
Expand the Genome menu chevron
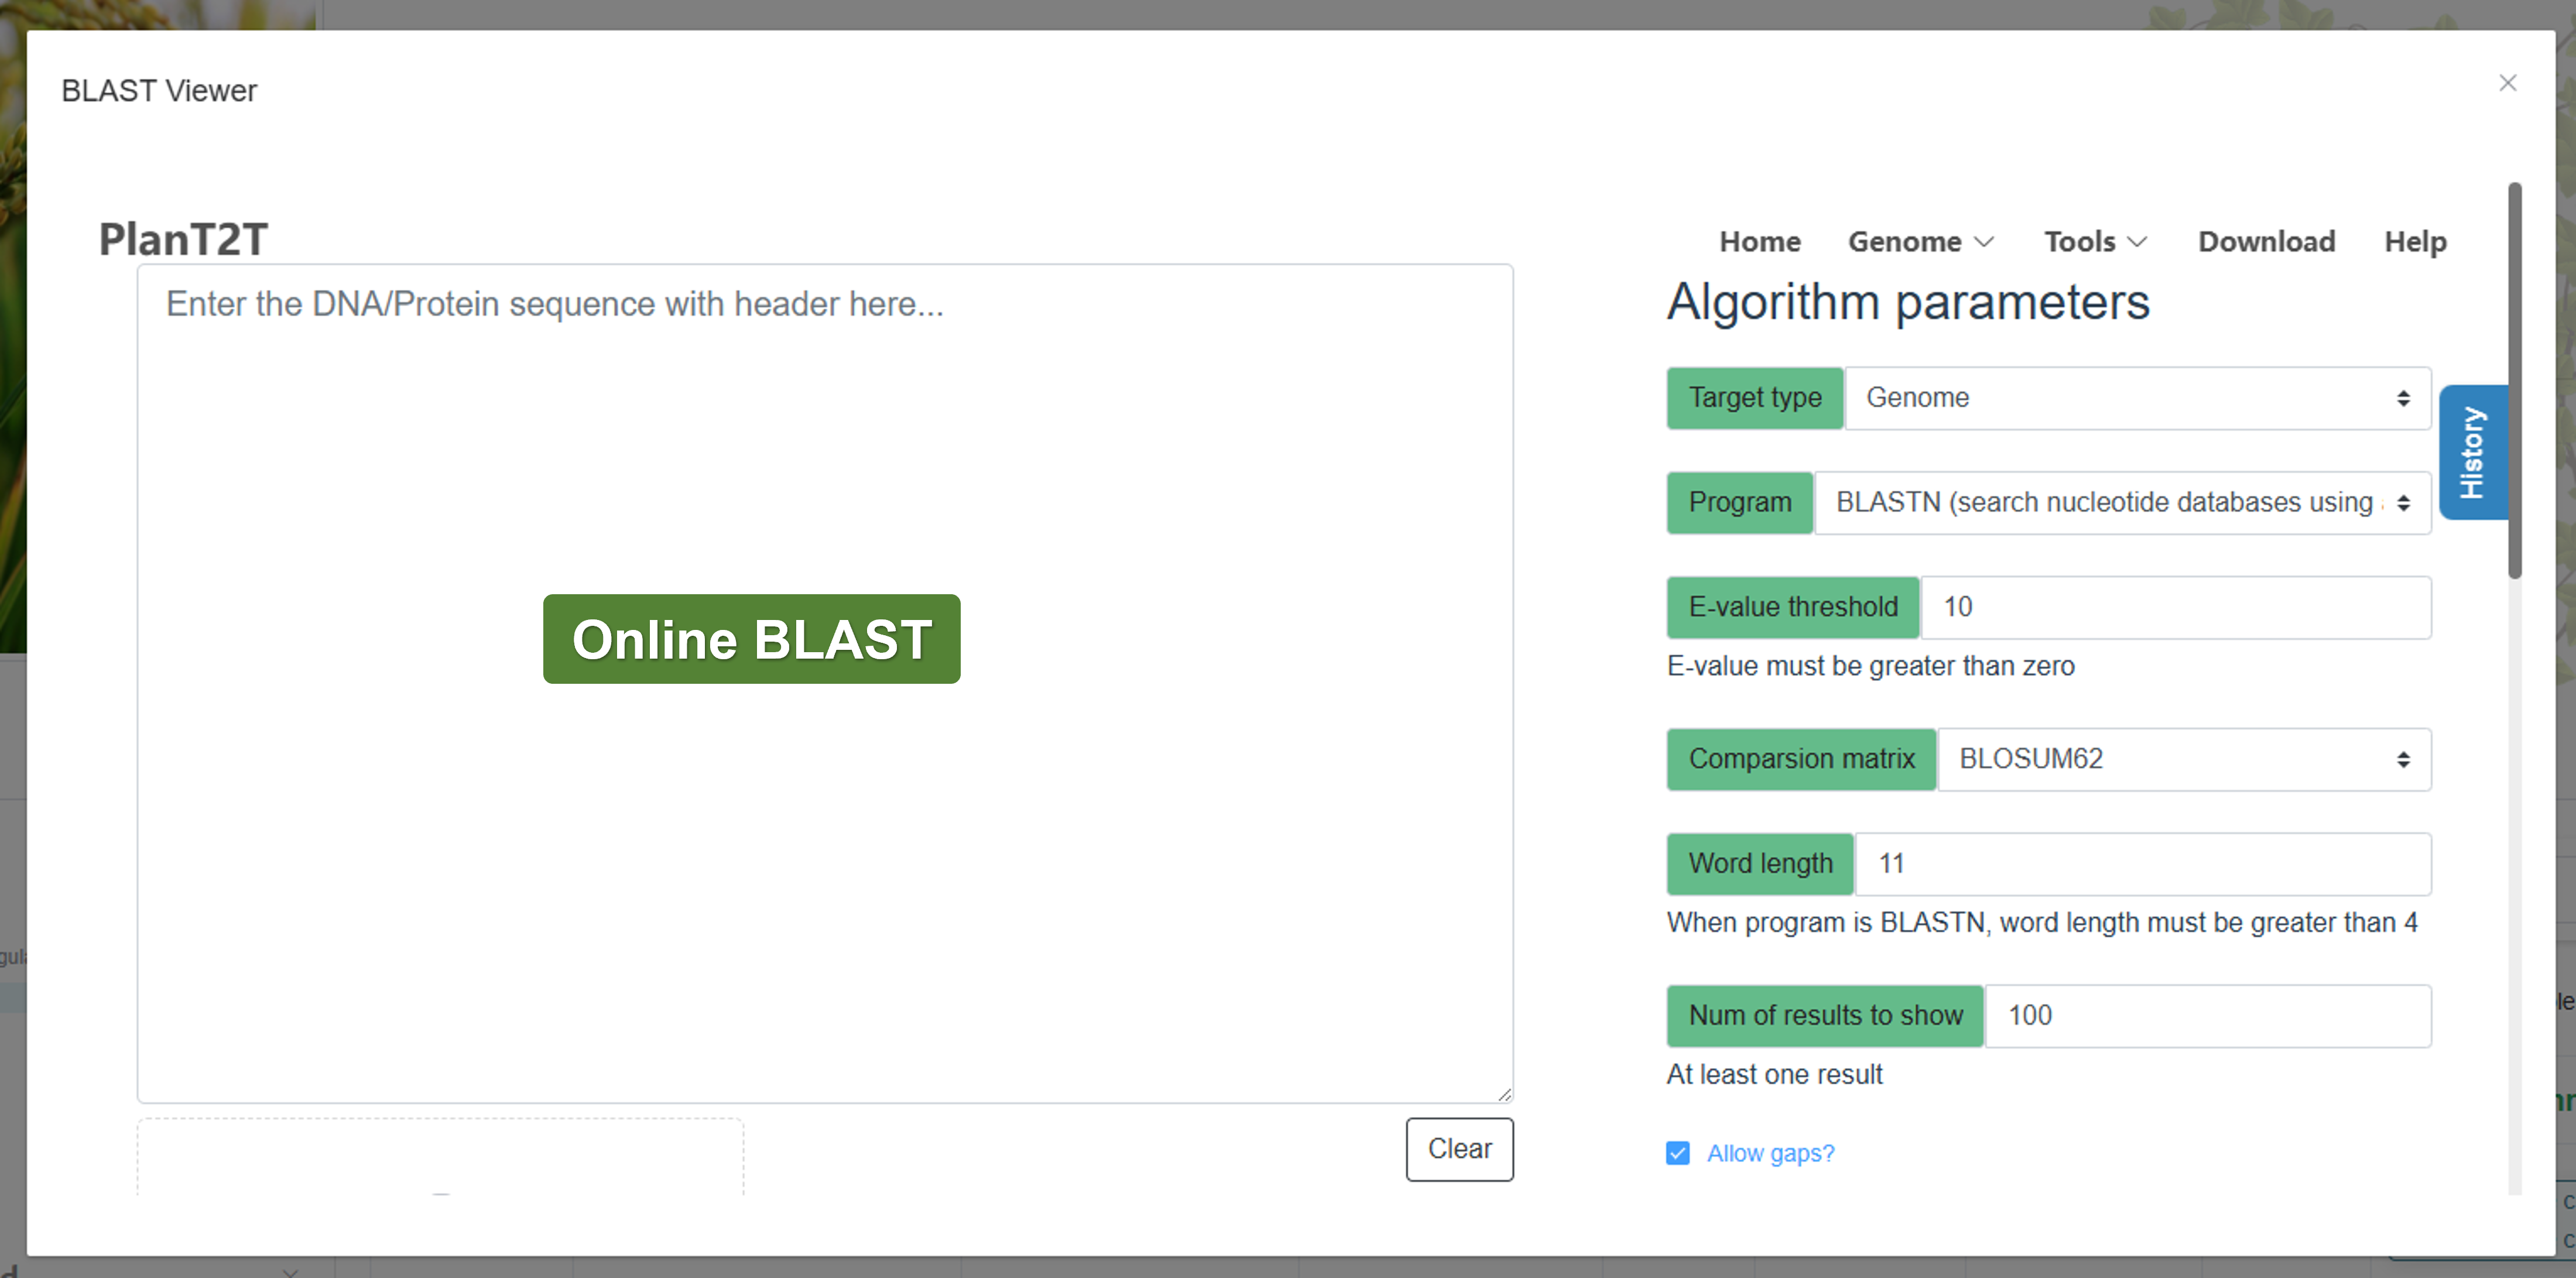click(x=1985, y=242)
